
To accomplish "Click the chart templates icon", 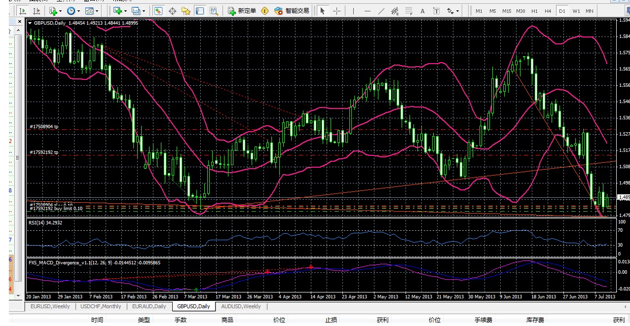I will click(x=89, y=11).
